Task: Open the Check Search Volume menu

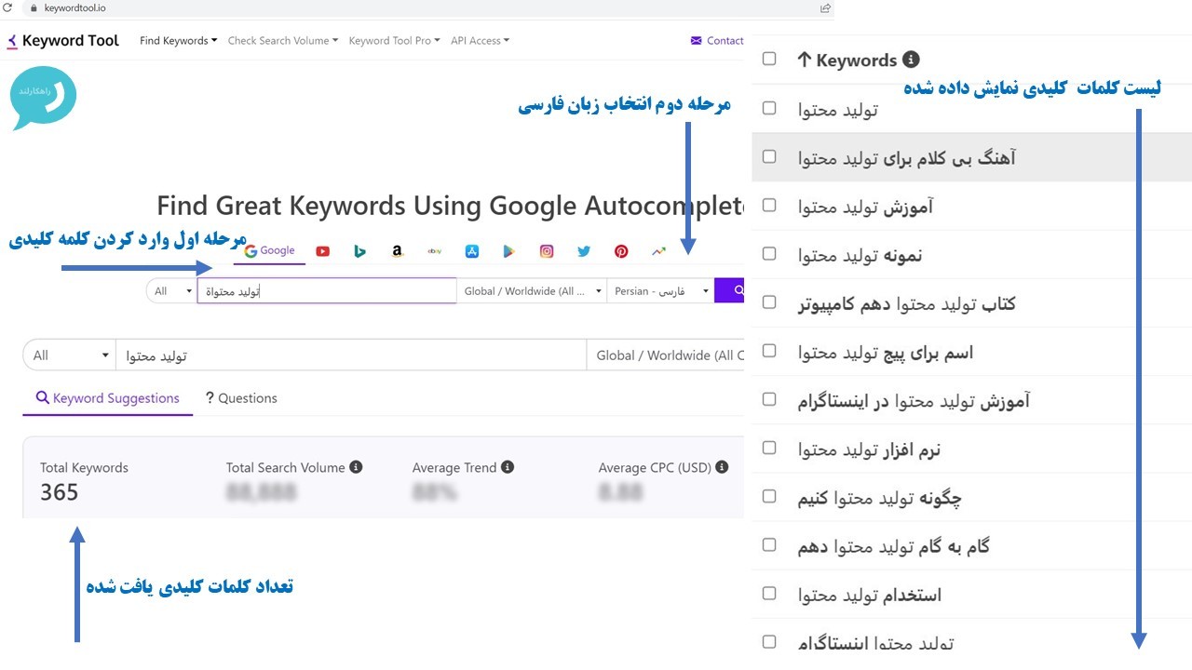Action: tap(283, 41)
